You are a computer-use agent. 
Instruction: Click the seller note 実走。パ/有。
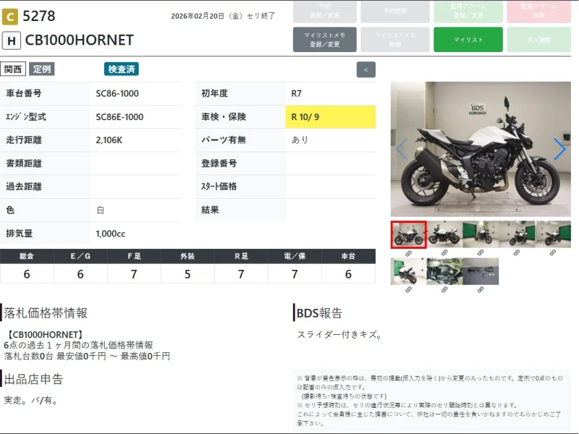[31, 401]
